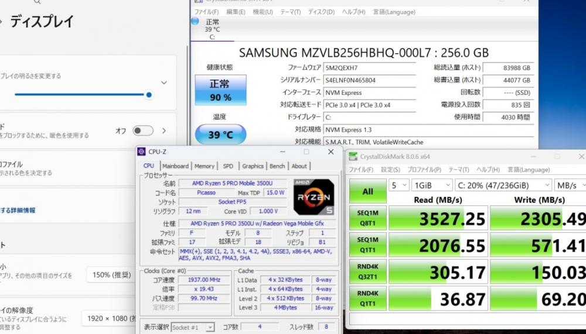Open 編集(E) menu in CrystalDiskInfo

click(236, 12)
